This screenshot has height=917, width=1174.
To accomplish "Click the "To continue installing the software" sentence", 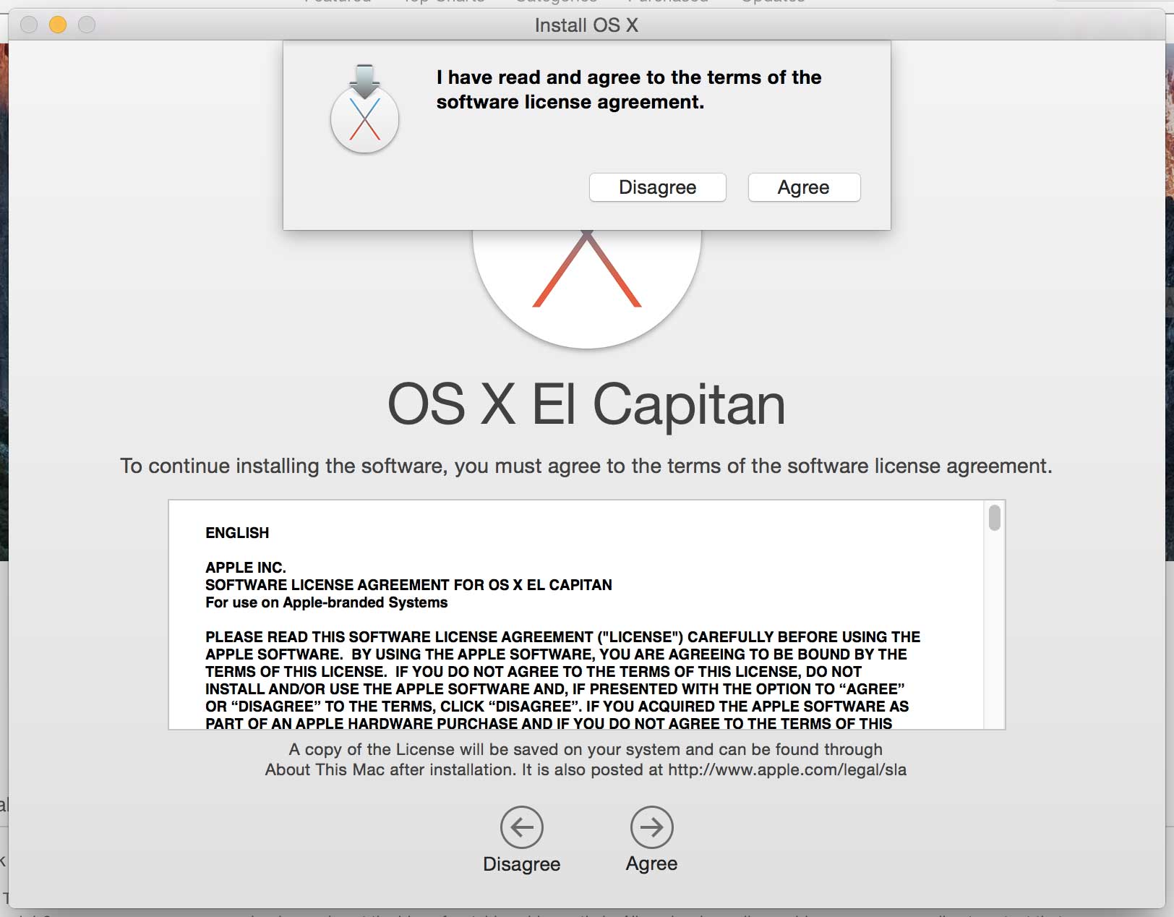I will (x=586, y=466).
